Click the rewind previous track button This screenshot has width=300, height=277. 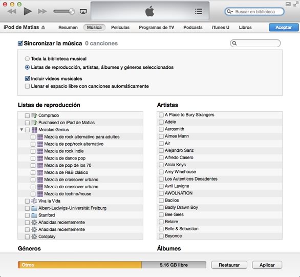click(12, 11)
